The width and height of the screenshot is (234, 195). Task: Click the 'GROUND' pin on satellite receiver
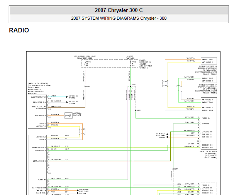tap(205, 124)
